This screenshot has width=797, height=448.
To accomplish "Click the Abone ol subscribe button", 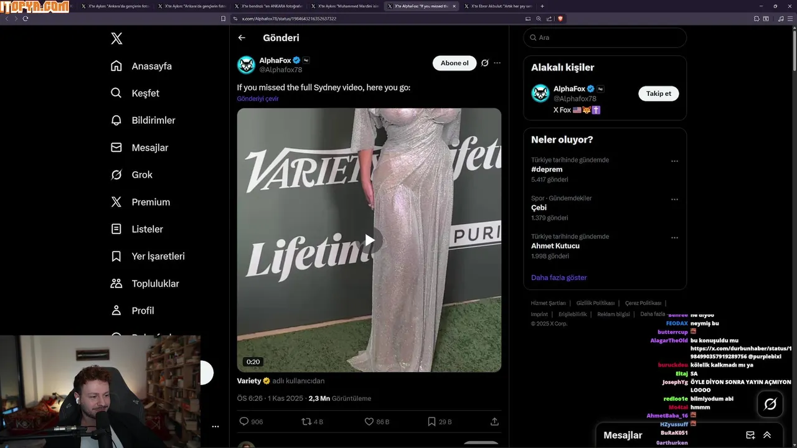I will tap(455, 63).
